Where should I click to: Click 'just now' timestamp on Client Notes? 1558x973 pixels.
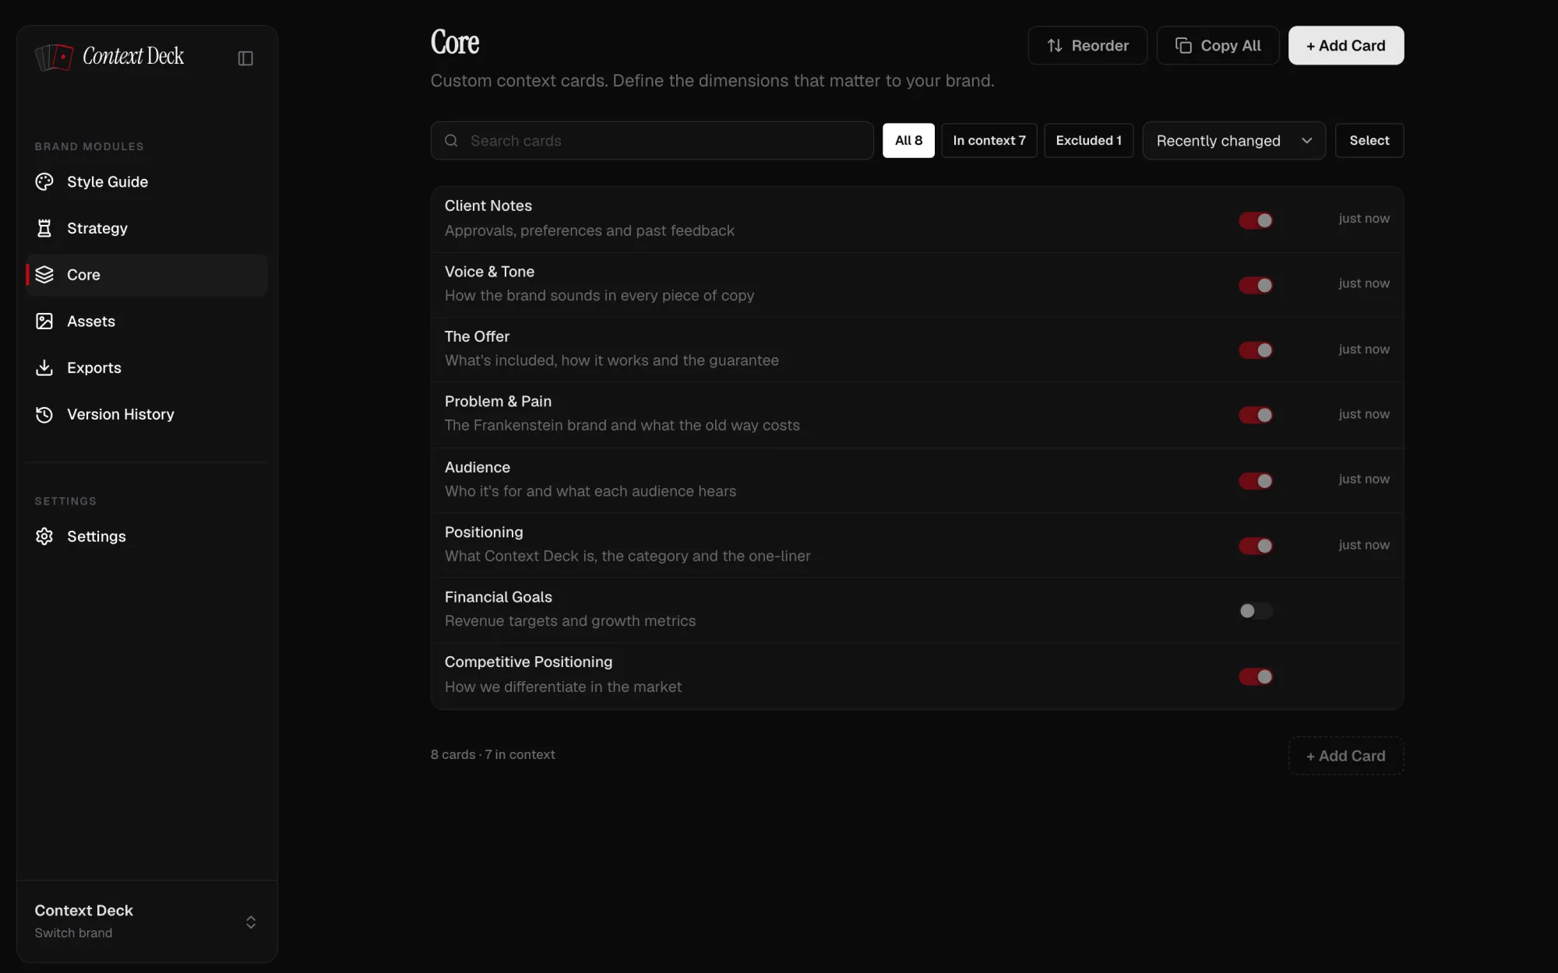coord(1364,219)
